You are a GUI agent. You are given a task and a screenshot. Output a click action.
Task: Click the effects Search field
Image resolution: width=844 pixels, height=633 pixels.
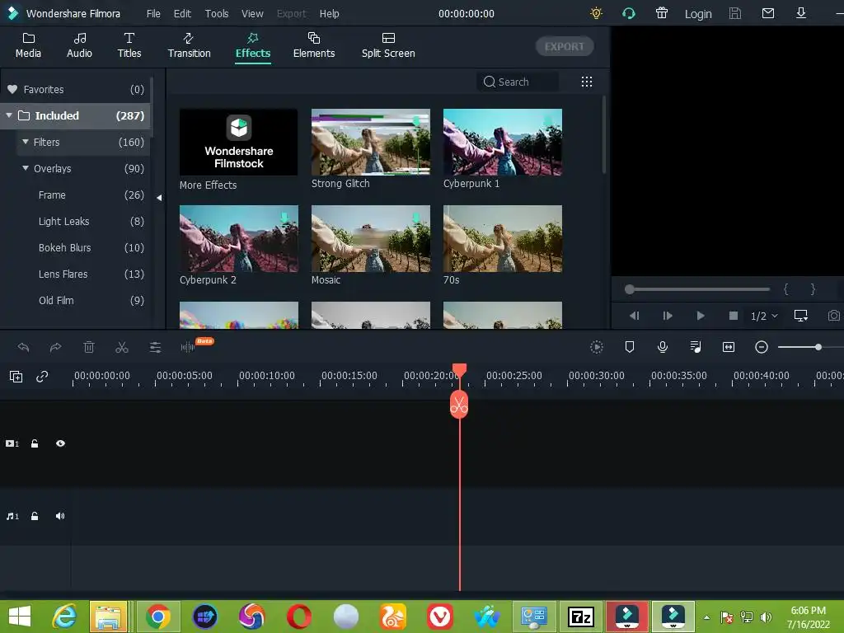(x=518, y=82)
